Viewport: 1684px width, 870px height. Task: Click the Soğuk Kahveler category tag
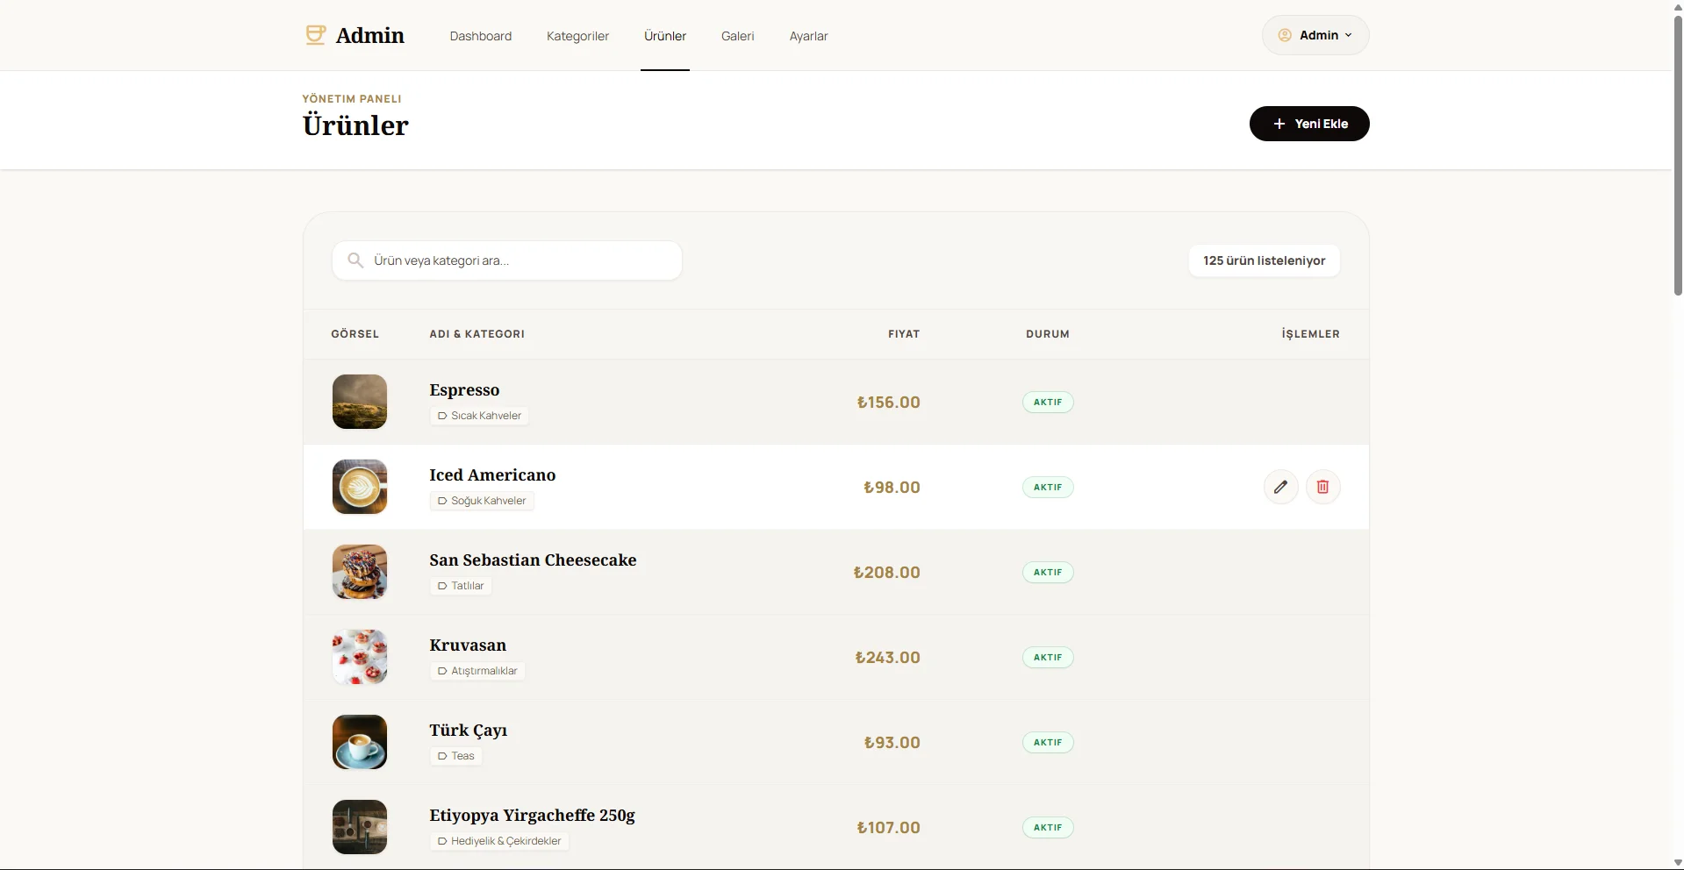coord(482,501)
